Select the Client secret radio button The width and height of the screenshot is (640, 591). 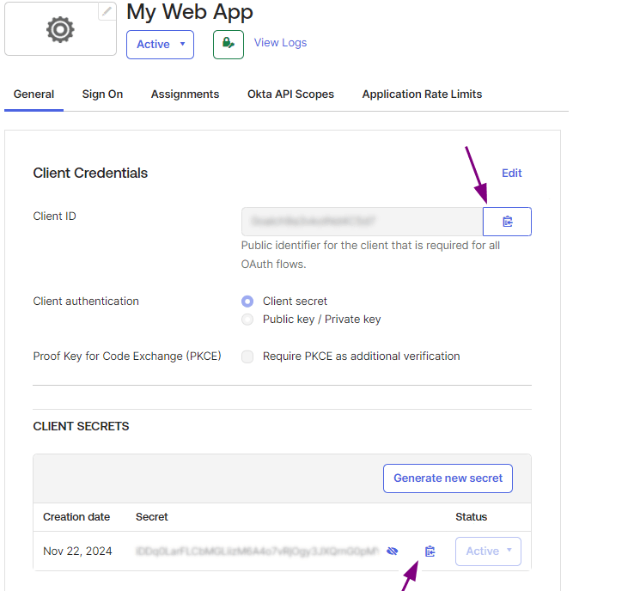click(247, 302)
